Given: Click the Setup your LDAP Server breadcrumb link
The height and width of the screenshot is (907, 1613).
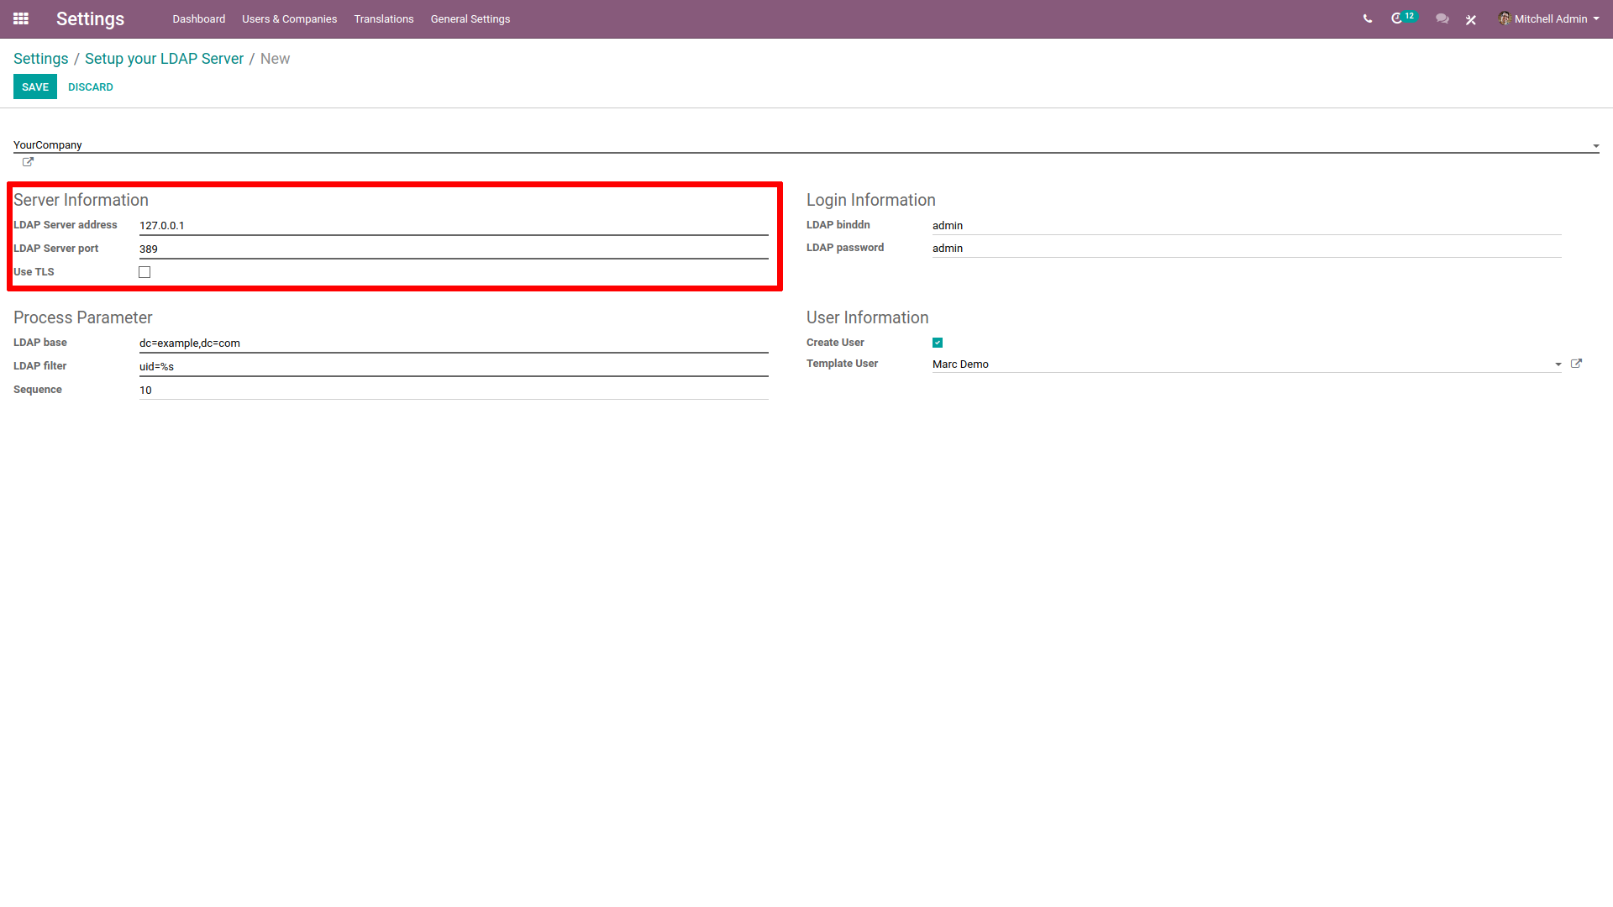Looking at the screenshot, I should click(164, 59).
